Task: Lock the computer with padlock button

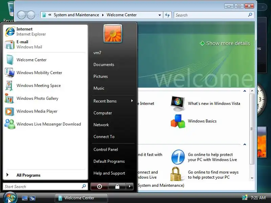Action: pos(117,186)
